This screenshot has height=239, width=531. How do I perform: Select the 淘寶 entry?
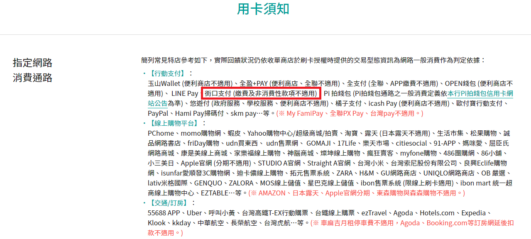[351, 133]
